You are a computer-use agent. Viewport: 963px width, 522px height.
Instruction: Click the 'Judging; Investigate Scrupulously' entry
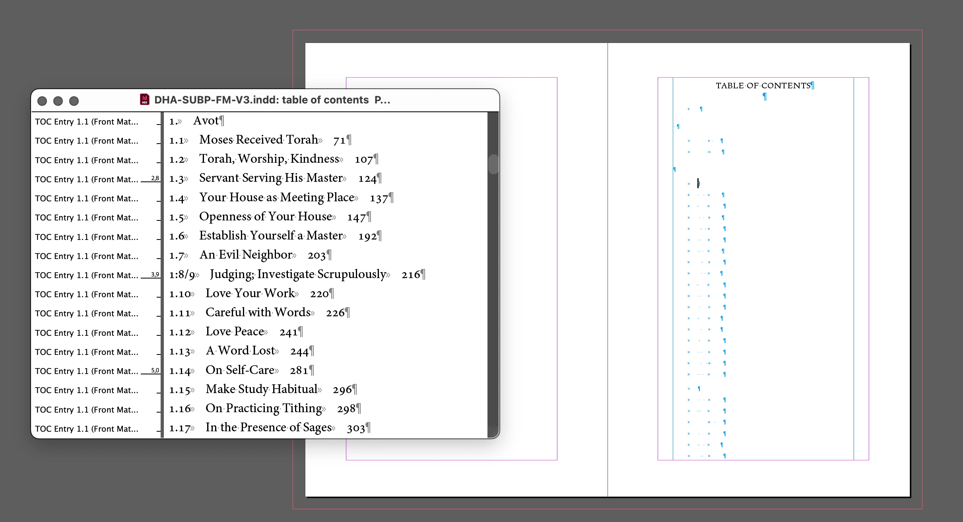tap(298, 275)
